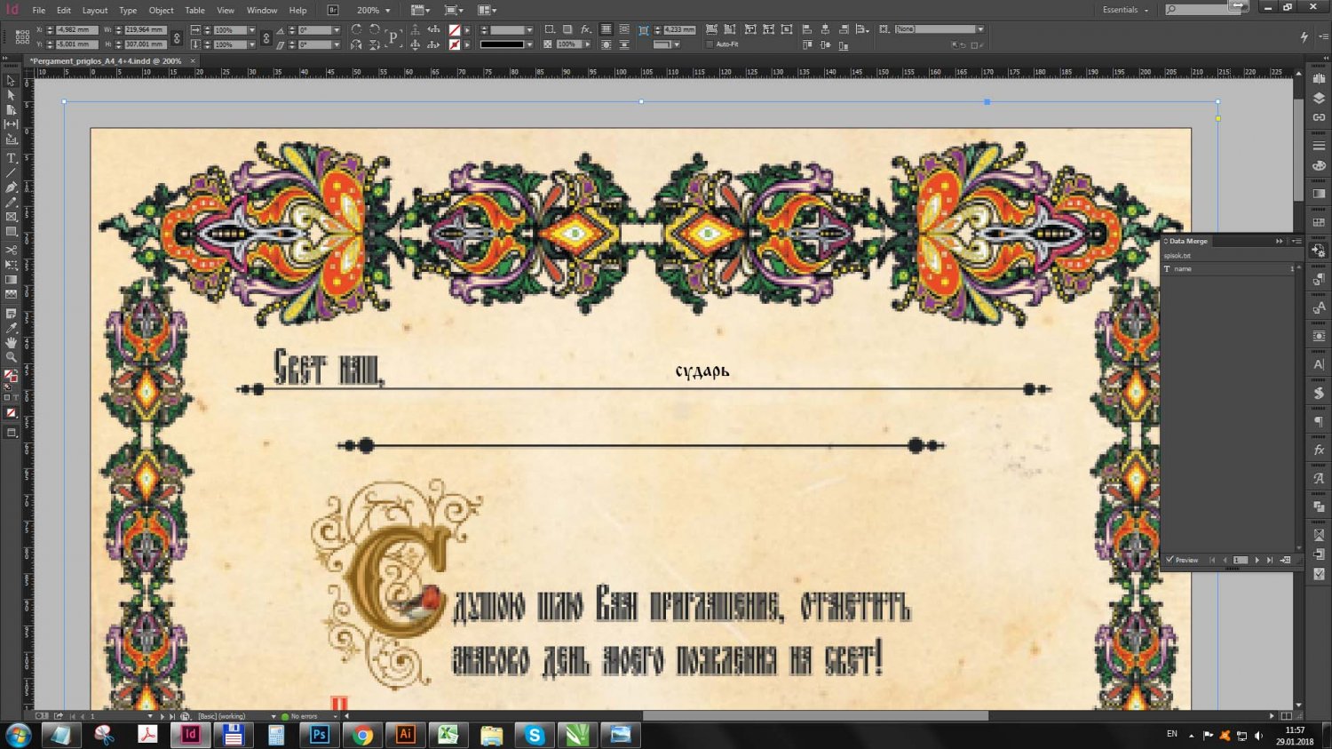
Task: Select the Scissors tool
Action: pos(12,251)
